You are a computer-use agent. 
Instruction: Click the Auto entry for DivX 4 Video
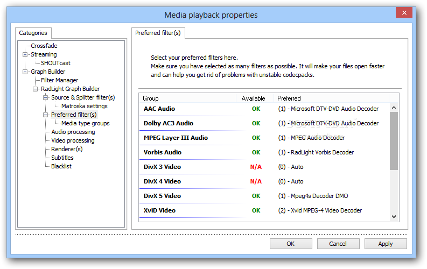click(x=291, y=181)
